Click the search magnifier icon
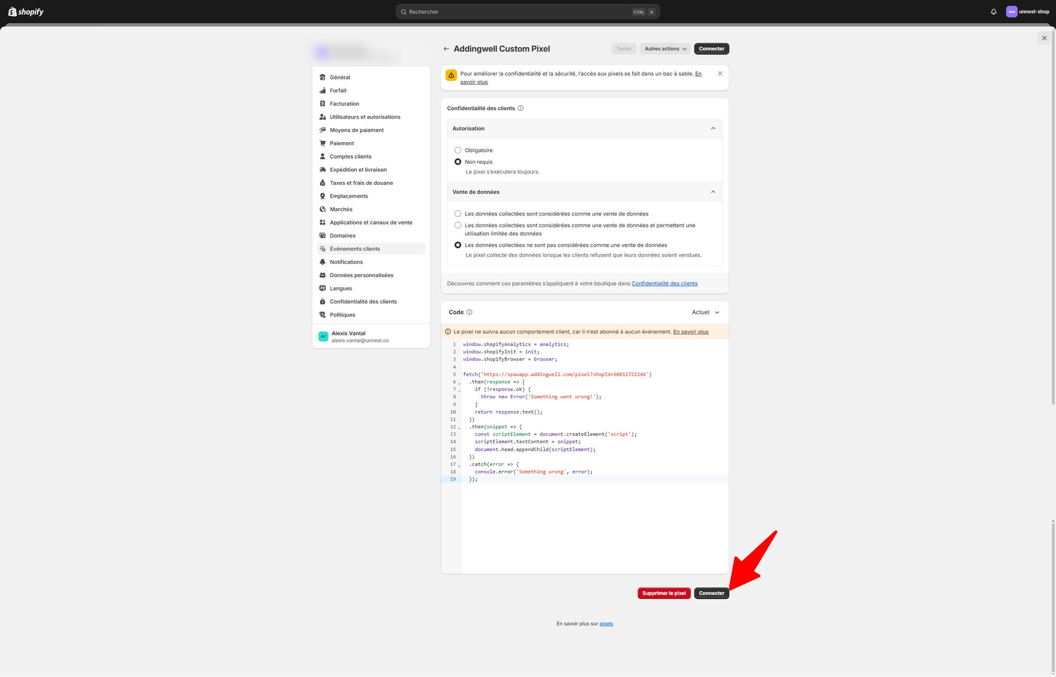1056x677 pixels. [404, 12]
